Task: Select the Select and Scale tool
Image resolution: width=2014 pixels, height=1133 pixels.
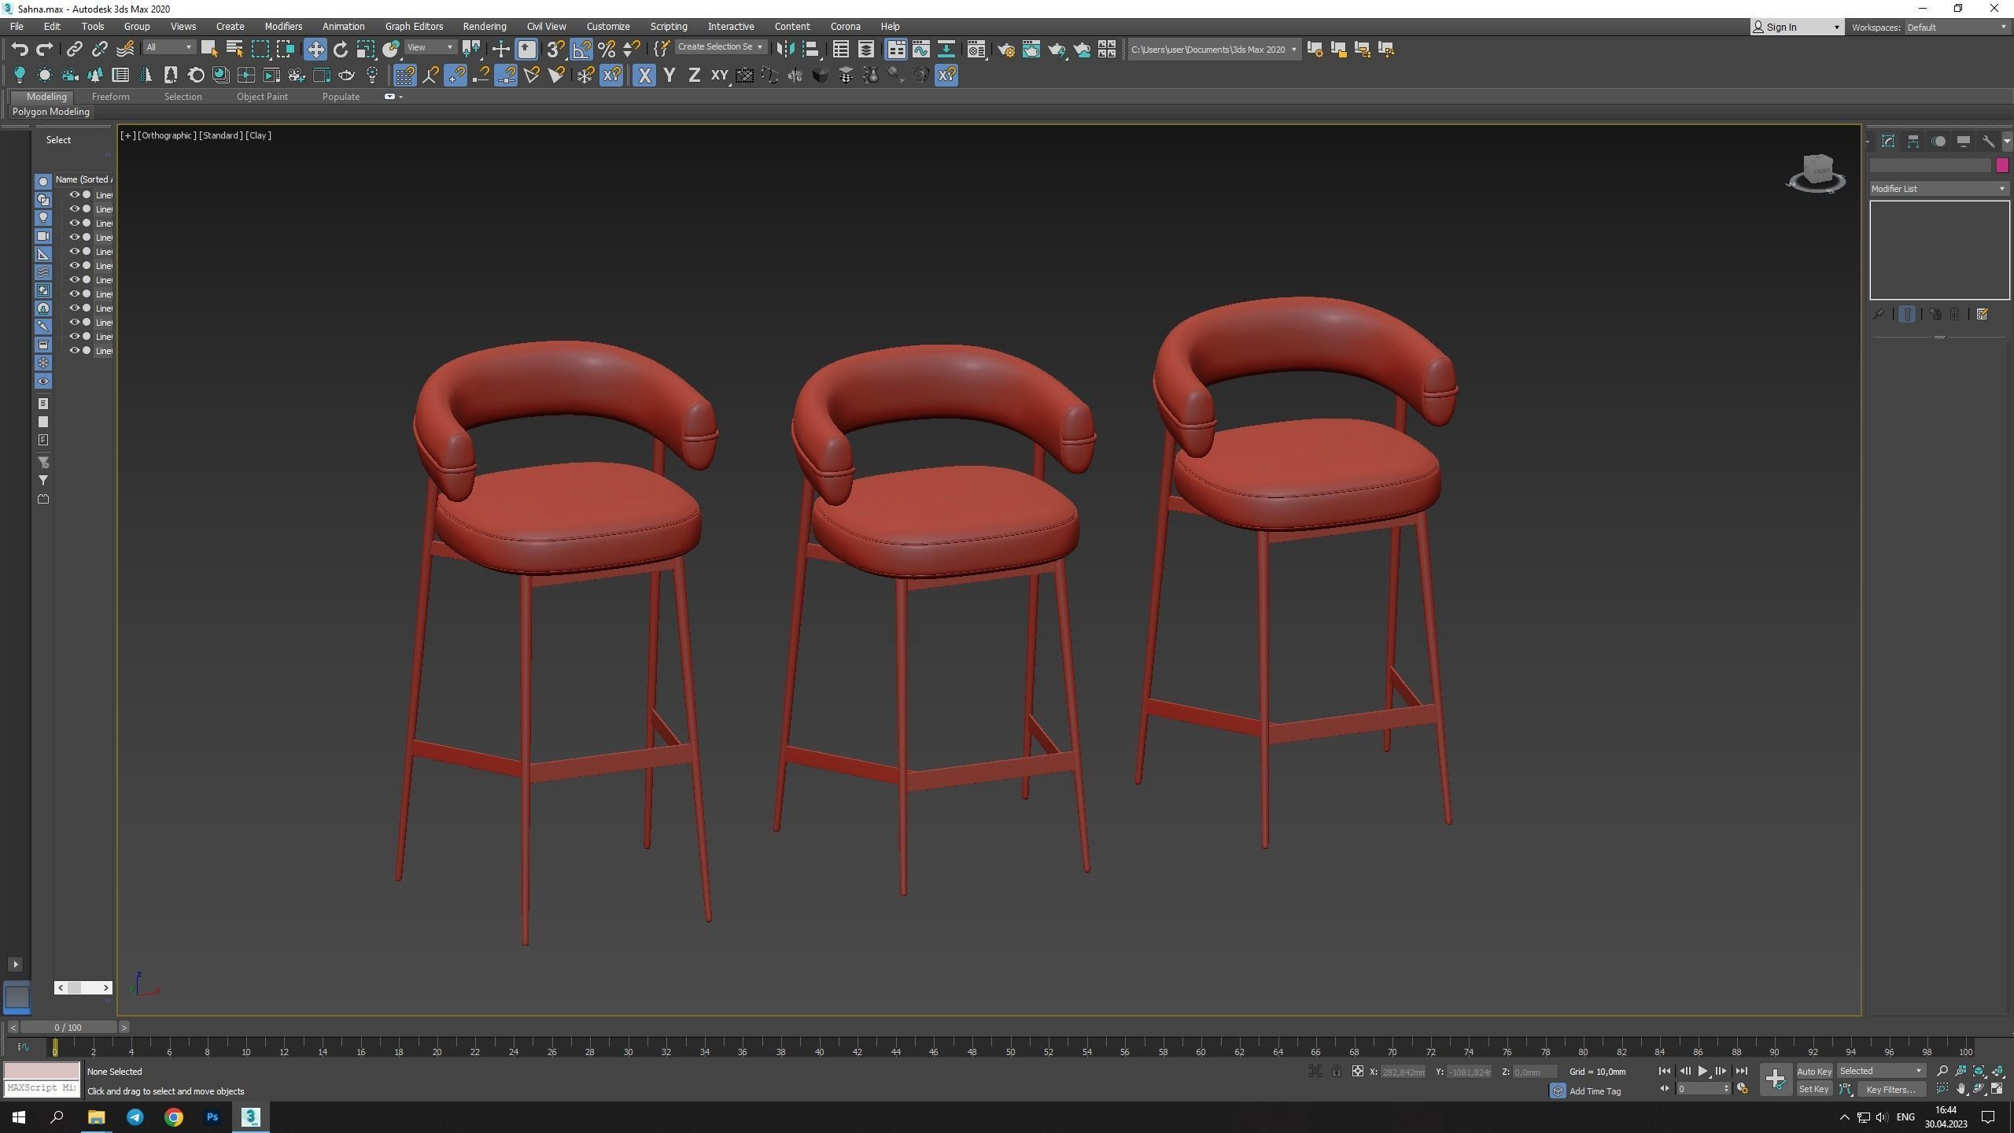Action: click(366, 50)
